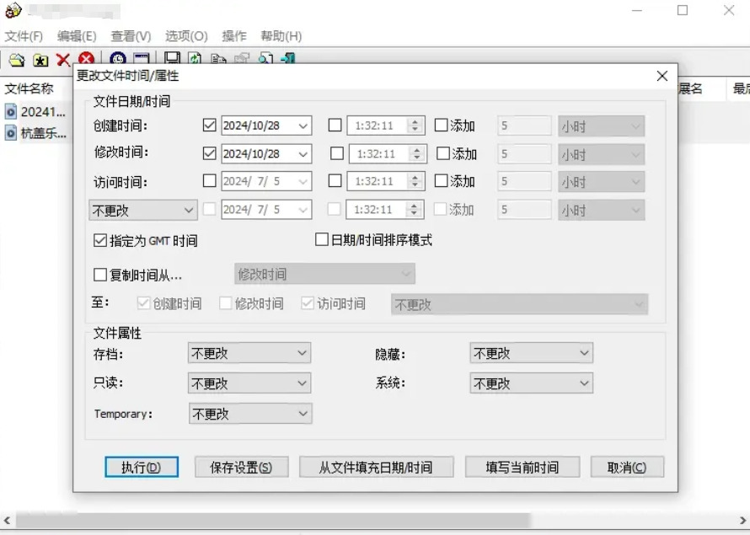This screenshot has height=535, width=750.
Task: Toggle the 指定为 GMT 时间 checkbox
Action: (101, 241)
